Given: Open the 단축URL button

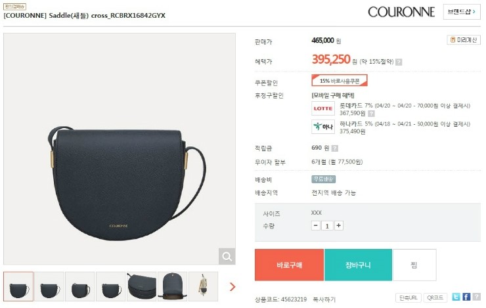Looking at the screenshot, I should [x=409, y=297].
